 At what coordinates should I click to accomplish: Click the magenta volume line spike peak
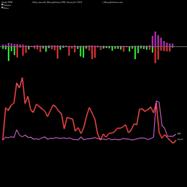(157, 101)
